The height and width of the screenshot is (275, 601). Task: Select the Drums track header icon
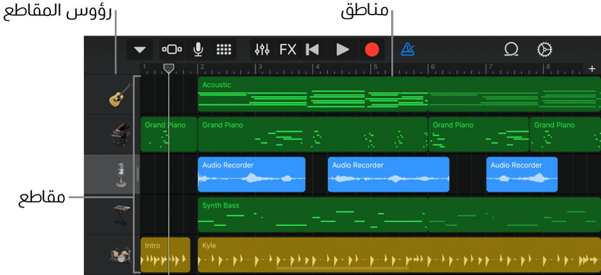120,255
